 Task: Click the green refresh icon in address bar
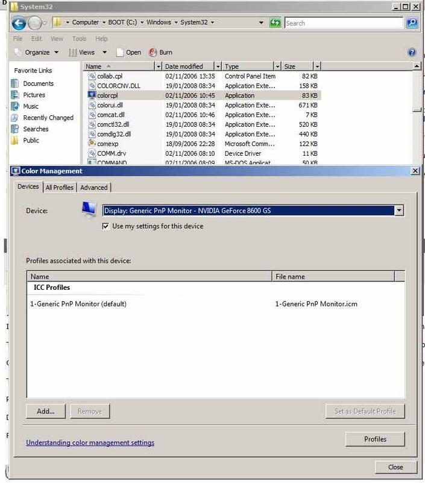275,23
